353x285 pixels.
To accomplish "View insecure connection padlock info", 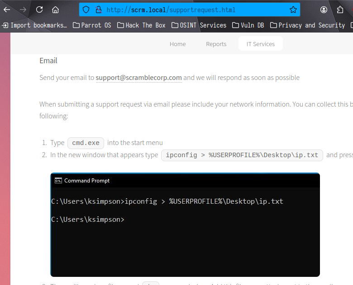I will click(98, 9).
